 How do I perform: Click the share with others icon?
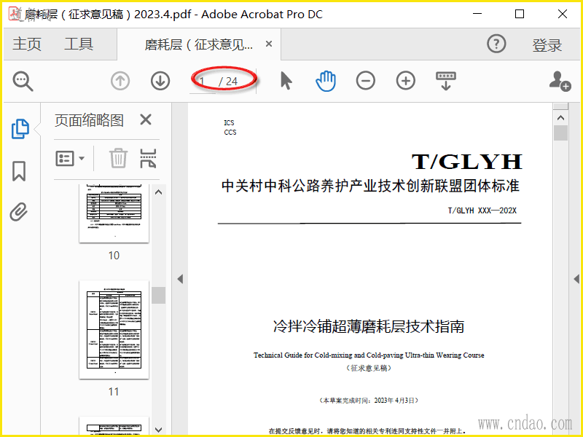point(560,81)
